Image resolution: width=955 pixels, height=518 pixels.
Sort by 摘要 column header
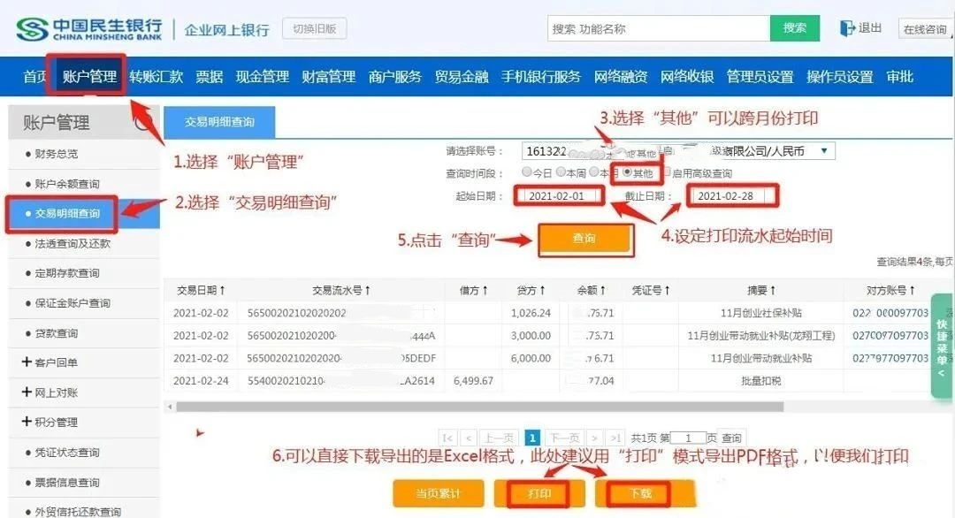(761, 290)
